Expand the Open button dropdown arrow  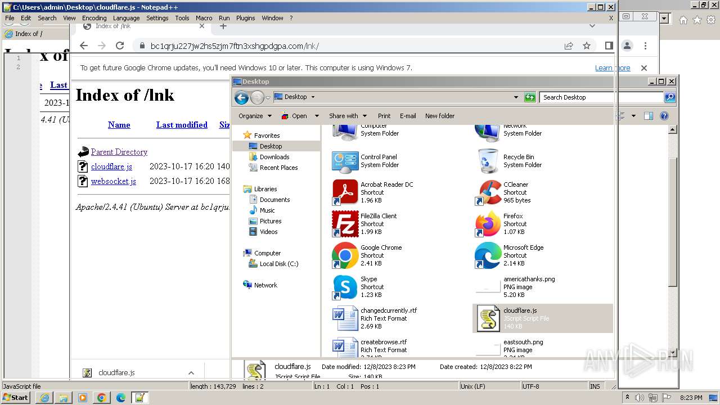pyautogui.click(x=317, y=116)
